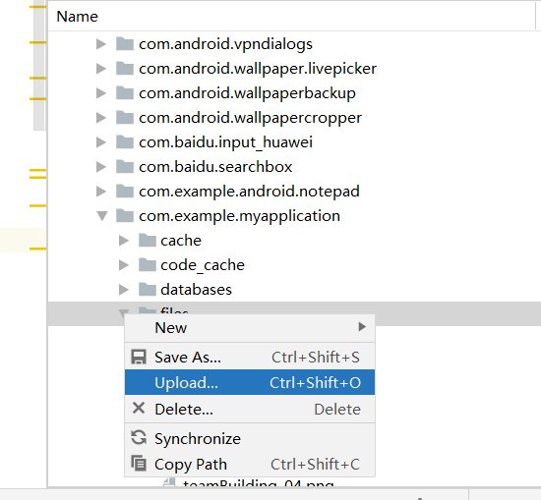This screenshot has width=541, height=500.
Task: Expand the com.android.vpndialogs folder arrow
Action: (x=100, y=44)
